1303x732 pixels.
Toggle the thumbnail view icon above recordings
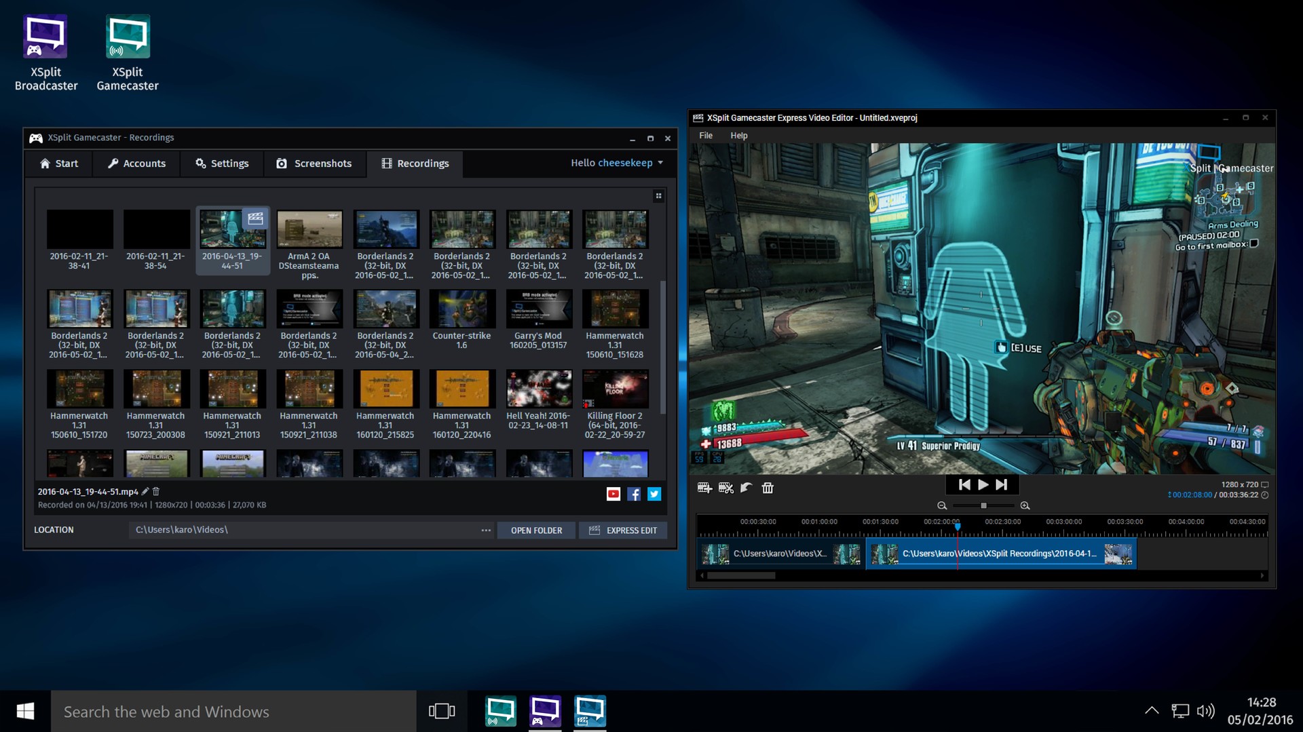pyautogui.click(x=659, y=196)
